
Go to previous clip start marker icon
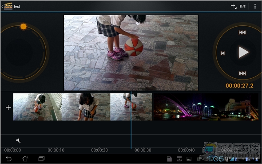223,53
